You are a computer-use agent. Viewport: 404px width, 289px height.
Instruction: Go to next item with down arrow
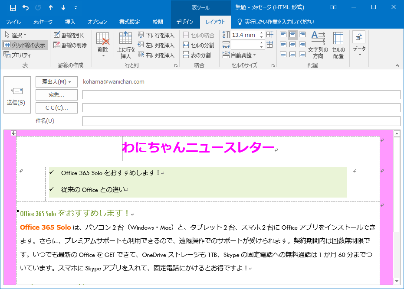click(63, 8)
